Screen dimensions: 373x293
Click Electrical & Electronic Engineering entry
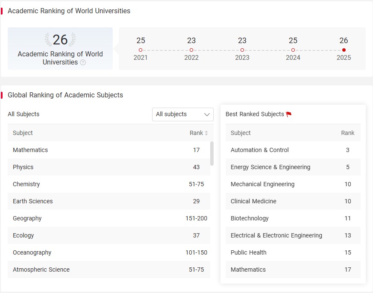[x=293, y=235]
